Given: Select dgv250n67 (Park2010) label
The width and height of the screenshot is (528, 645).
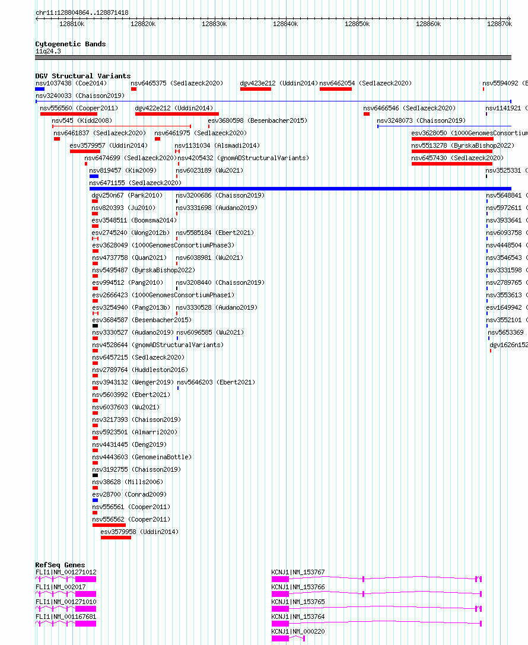Looking at the screenshot, I should [x=127, y=195].
